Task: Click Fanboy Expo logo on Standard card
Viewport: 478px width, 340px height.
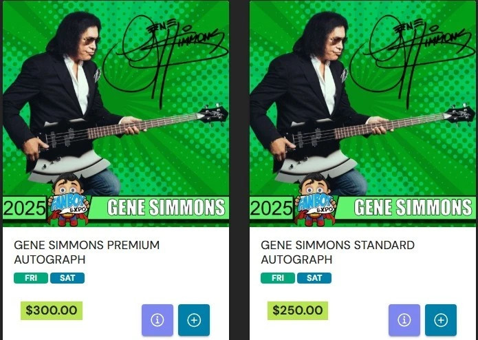Action: point(316,200)
